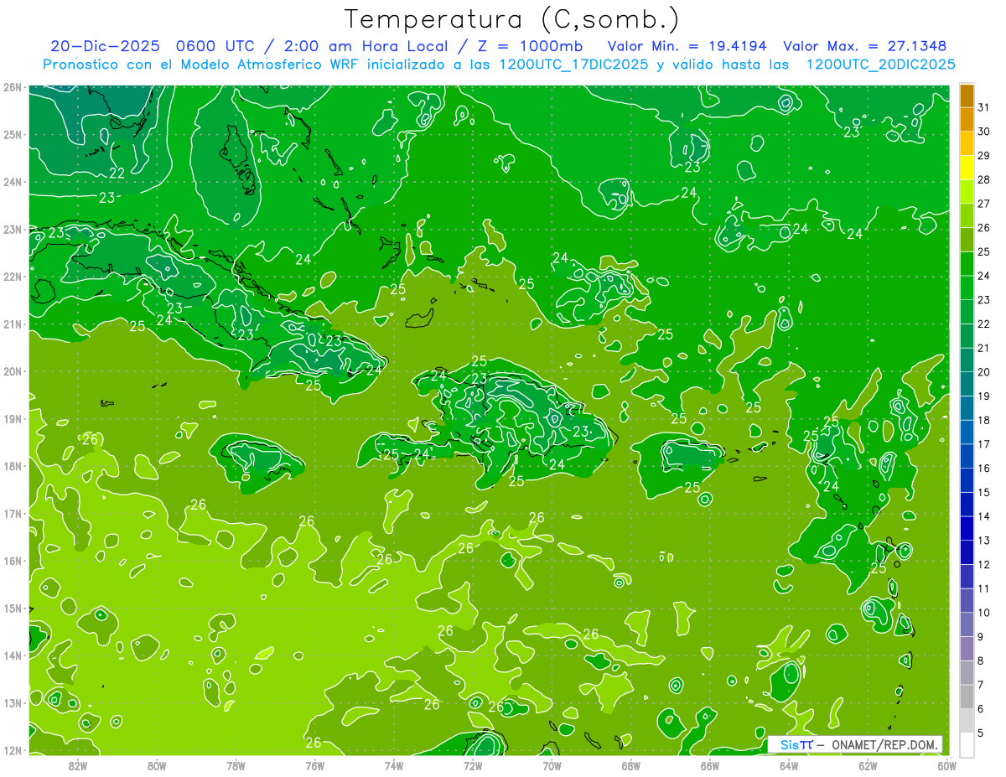Click latitude axis label '23N'
The height and width of the screenshot is (777, 1006).
point(12,229)
